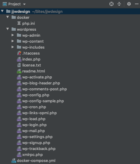Select the jjwdesign project root name
The width and height of the screenshot is (140, 164).
point(21,12)
